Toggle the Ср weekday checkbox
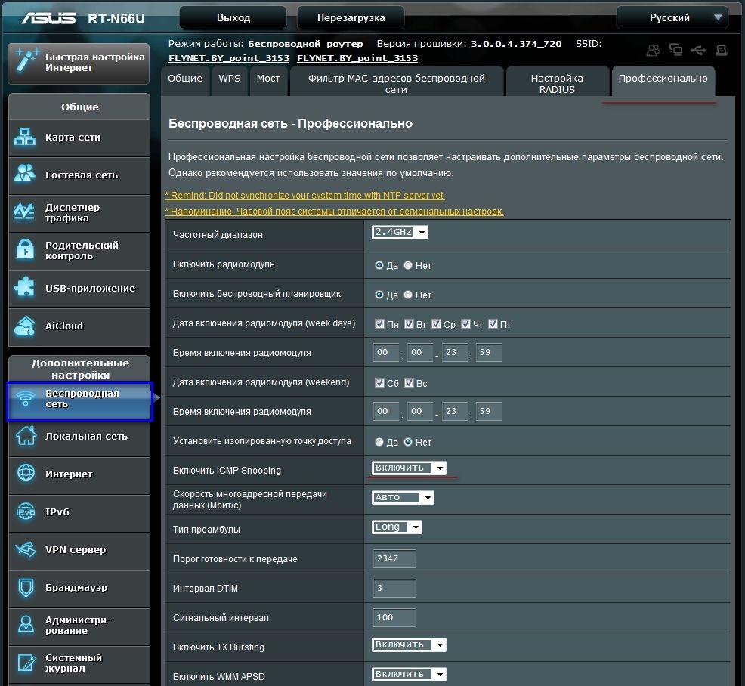The width and height of the screenshot is (745, 686). [x=436, y=323]
